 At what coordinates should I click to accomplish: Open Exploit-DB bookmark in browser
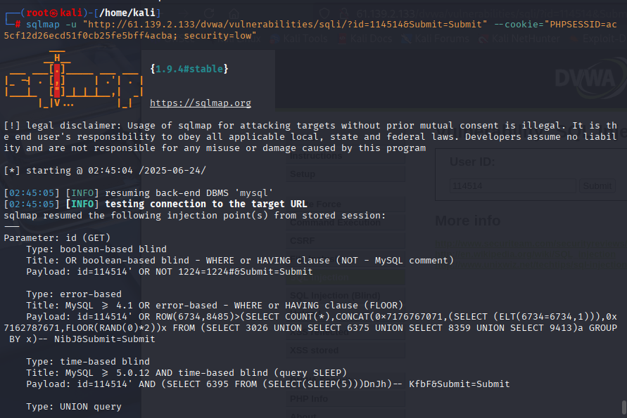(x=598, y=39)
